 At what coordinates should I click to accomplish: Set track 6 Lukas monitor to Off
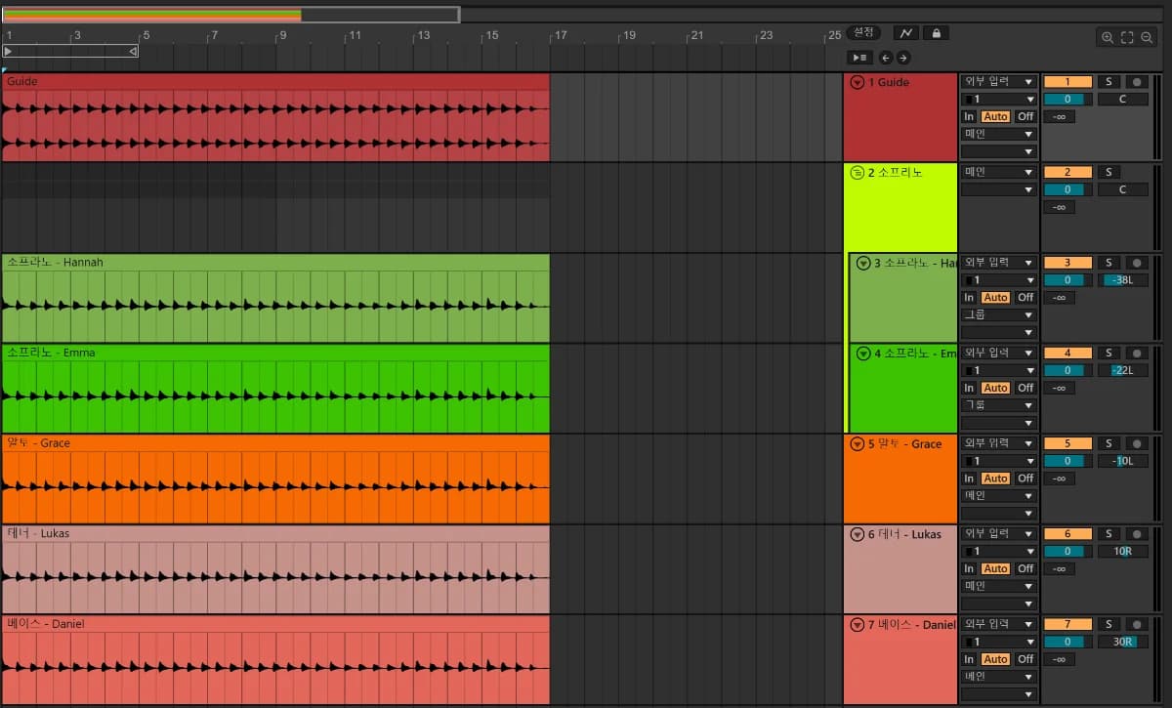pos(1025,568)
